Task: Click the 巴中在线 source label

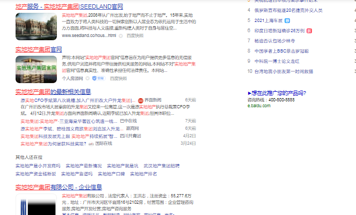Action: [x=128, y=121]
